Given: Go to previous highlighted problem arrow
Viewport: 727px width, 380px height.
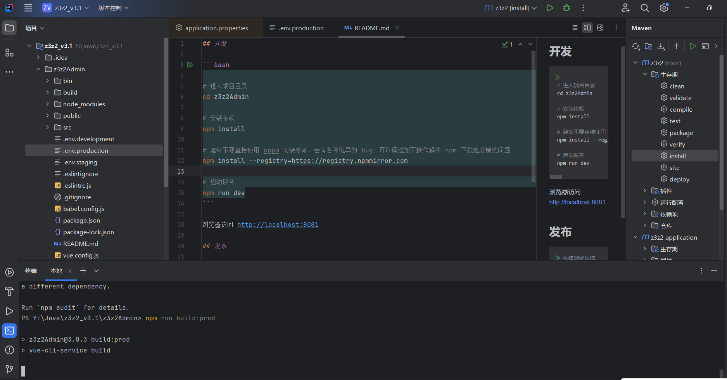Looking at the screenshot, I should 520,44.
